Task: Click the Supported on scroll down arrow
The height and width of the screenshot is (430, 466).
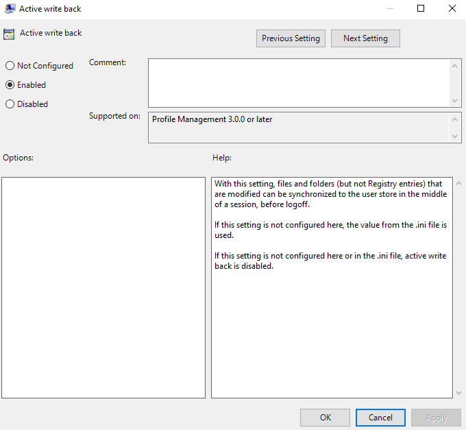Action: pyautogui.click(x=456, y=136)
